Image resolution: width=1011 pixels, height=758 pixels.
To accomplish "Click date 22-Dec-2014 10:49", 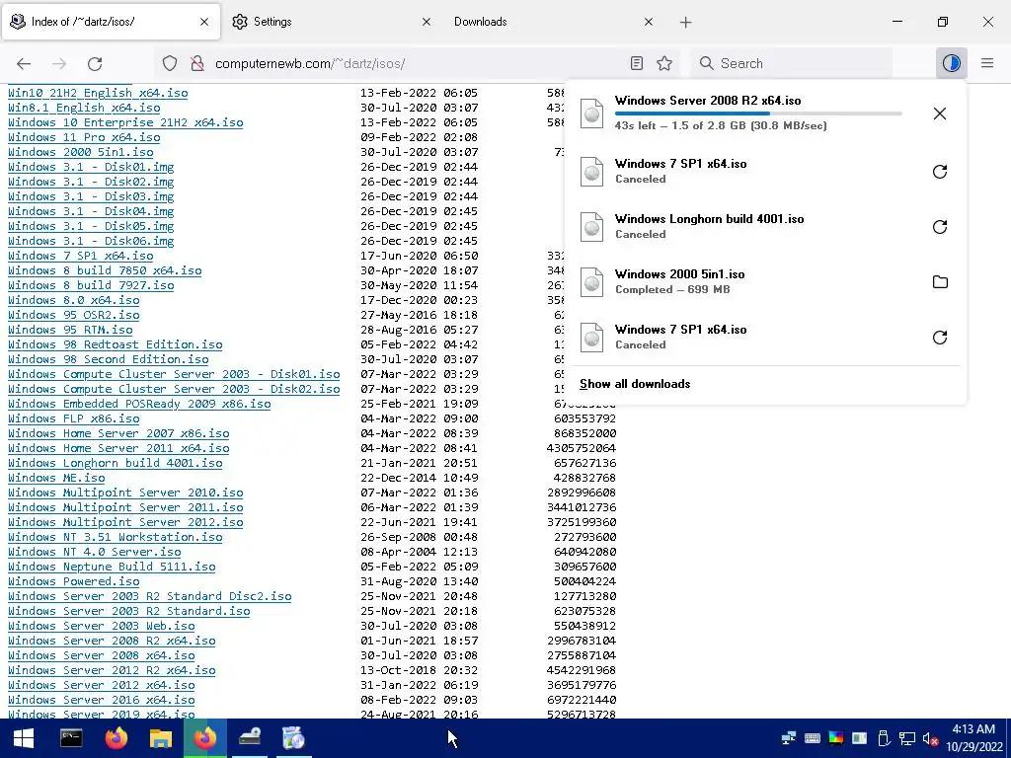I will [419, 479].
